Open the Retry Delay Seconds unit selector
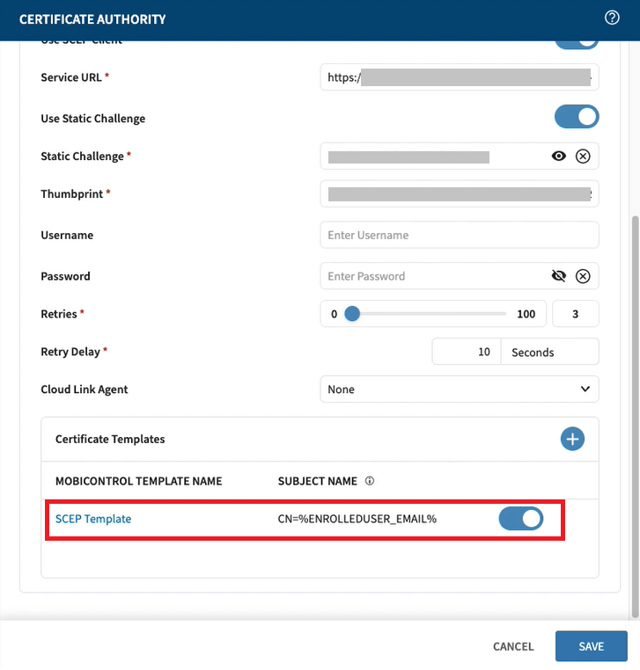This screenshot has height=670, width=640. [x=549, y=352]
